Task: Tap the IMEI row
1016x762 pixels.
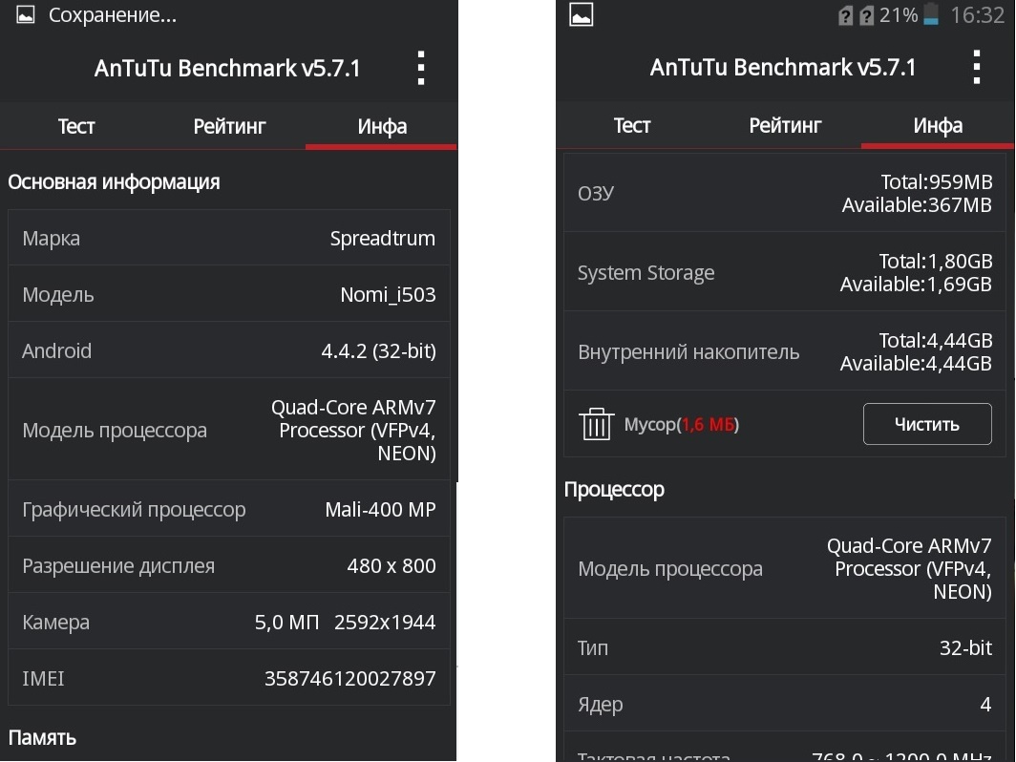Action: coord(229,678)
